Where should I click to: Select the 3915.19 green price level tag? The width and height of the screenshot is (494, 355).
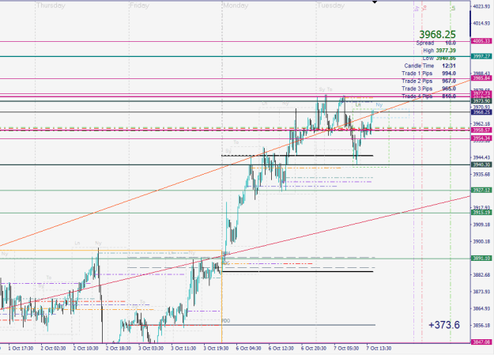tap(481, 213)
